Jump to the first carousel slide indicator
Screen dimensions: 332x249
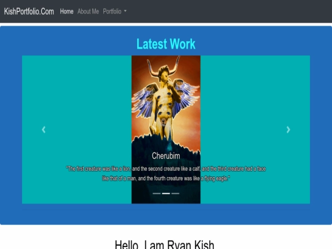click(157, 193)
